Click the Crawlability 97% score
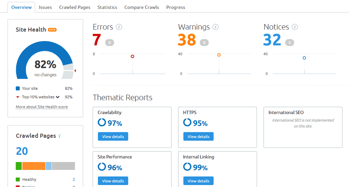Viewport: 349px width, 187px height. pyautogui.click(x=115, y=123)
